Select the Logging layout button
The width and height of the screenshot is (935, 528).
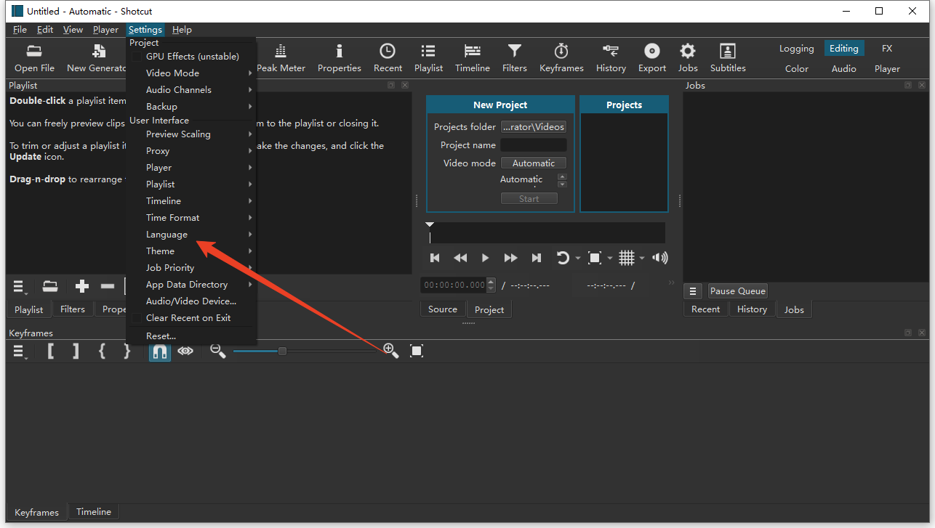click(x=796, y=49)
